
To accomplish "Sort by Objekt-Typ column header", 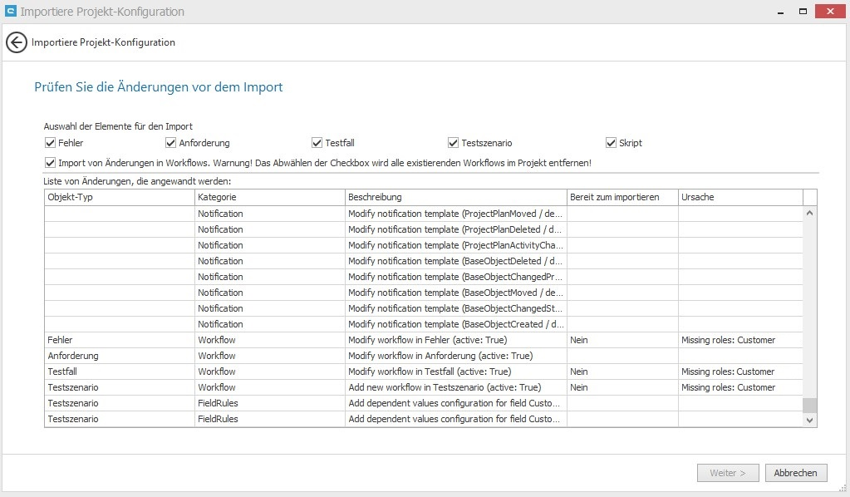I will point(119,197).
